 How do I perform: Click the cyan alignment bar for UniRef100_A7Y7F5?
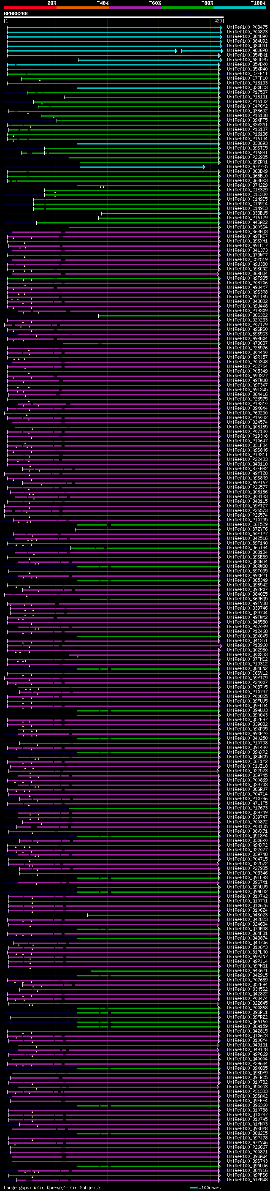tap(143, 167)
